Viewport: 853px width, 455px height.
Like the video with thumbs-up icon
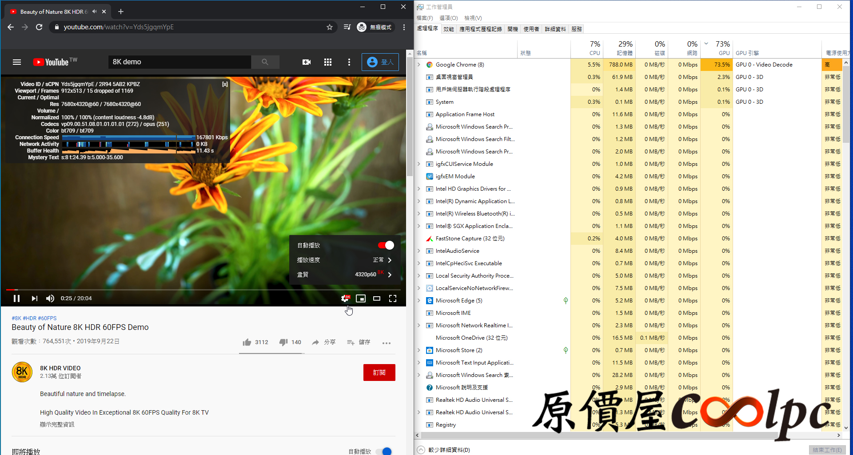pyautogui.click(x=247, y=342)
